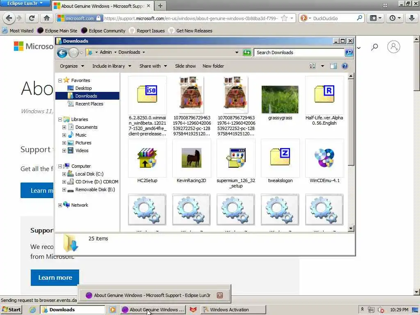
Task: Select Removable Disk (E:) in tree
Action: pos(95,189)
